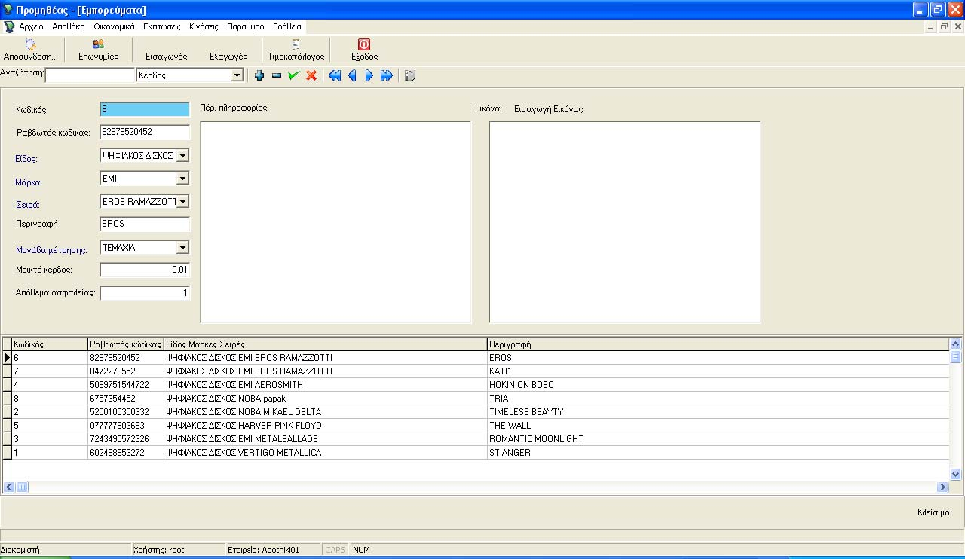
Task: Click the grid's vertical scrollbar down arrow
Action: tap(956, 475)
